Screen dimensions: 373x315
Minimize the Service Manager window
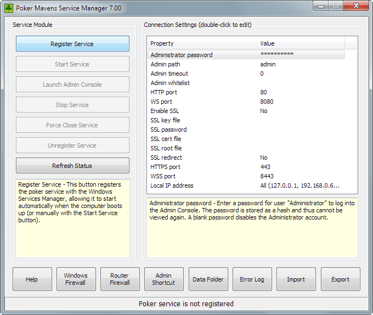coord(321,6)
